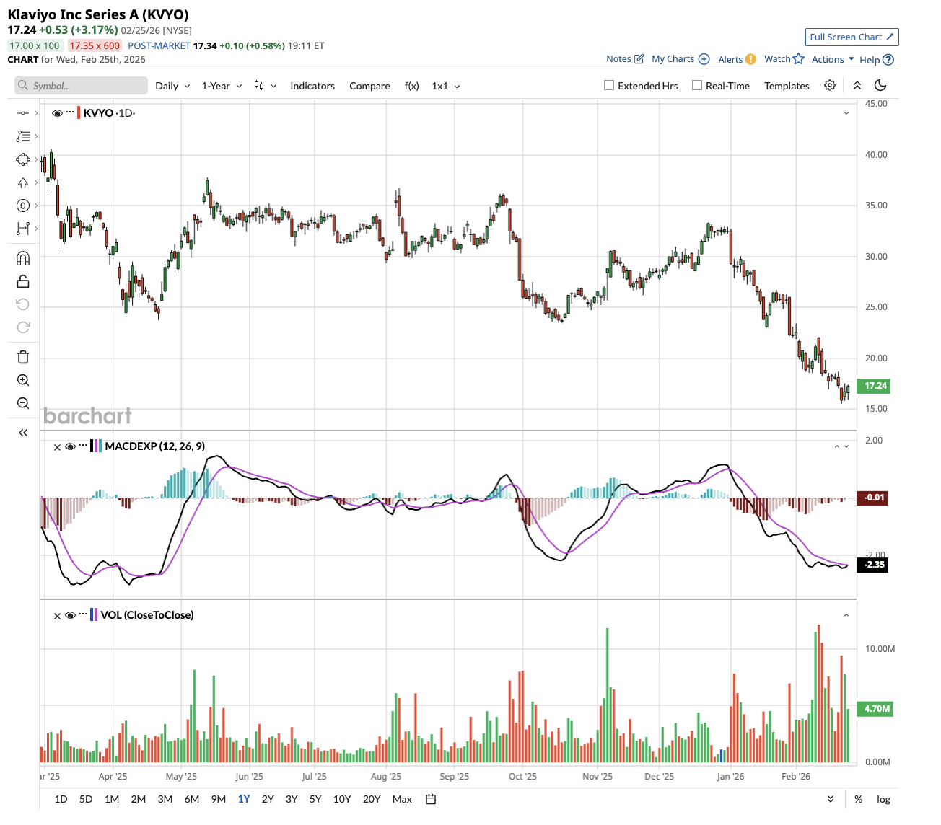
Task: Open the date range calendar picker
Action: [x=431, y=799]
